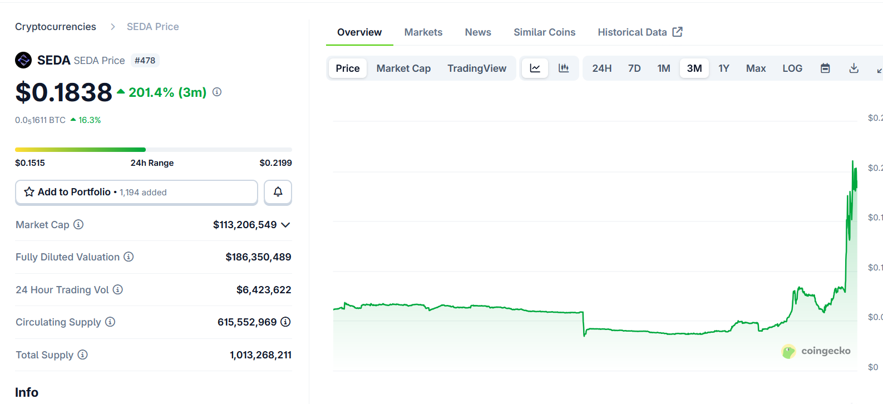Image resolution: width=883 pixels, height=404 pixels.
Task: Open the Historical Data tab
Action: (x=640, y=32)
